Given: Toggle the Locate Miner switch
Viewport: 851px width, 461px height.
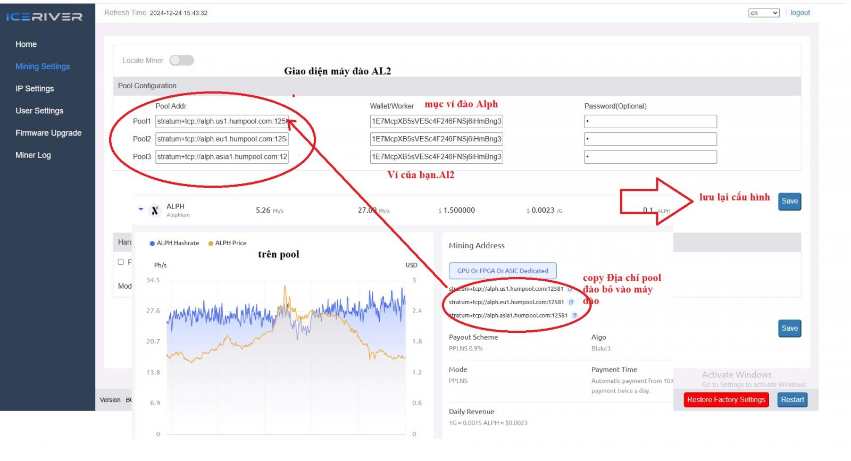Looking at the screenshot, I should click(181, 61).
